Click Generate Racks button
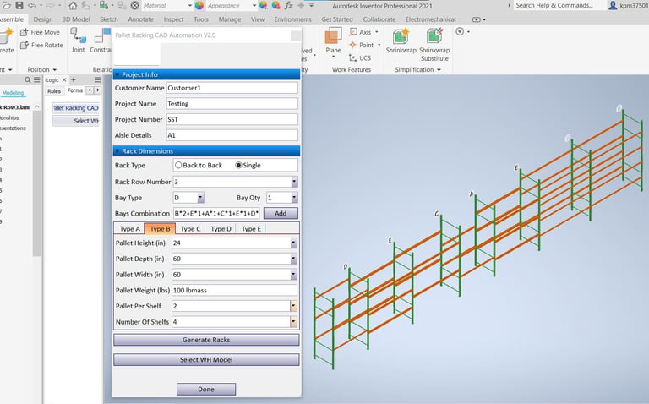 tap(206, 340)
